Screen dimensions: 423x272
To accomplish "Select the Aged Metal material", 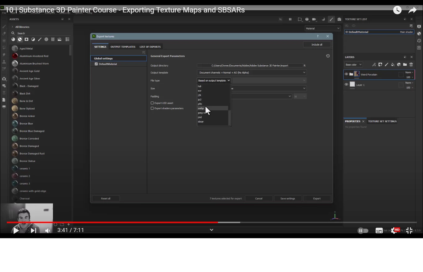I will point(40,49).
